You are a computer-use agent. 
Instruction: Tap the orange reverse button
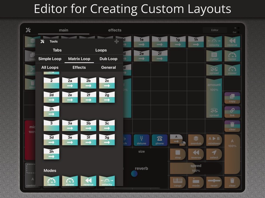[196, 154]
